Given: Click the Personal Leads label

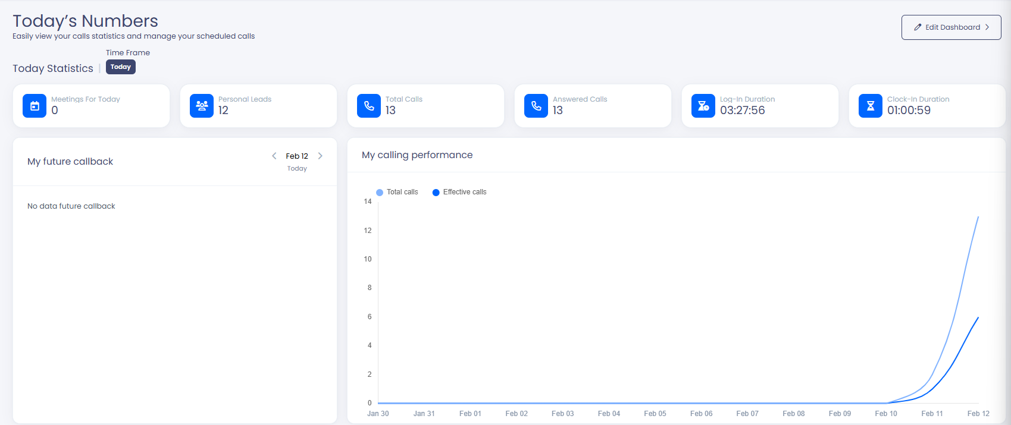Looking at the screenshot, I should click(x=245, y=99).
